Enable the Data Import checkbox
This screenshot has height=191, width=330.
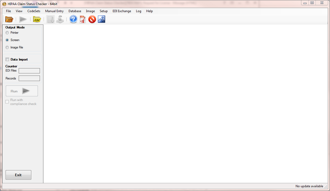pos(7,59)
